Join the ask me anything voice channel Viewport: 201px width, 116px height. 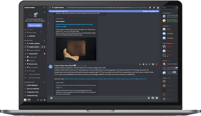(35, 78)
